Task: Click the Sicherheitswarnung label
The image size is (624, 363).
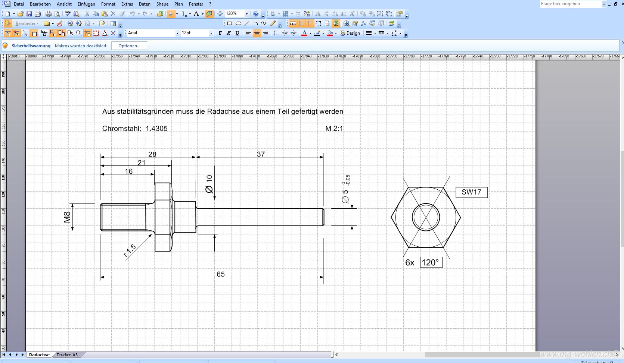Action: tap(31, 46)
